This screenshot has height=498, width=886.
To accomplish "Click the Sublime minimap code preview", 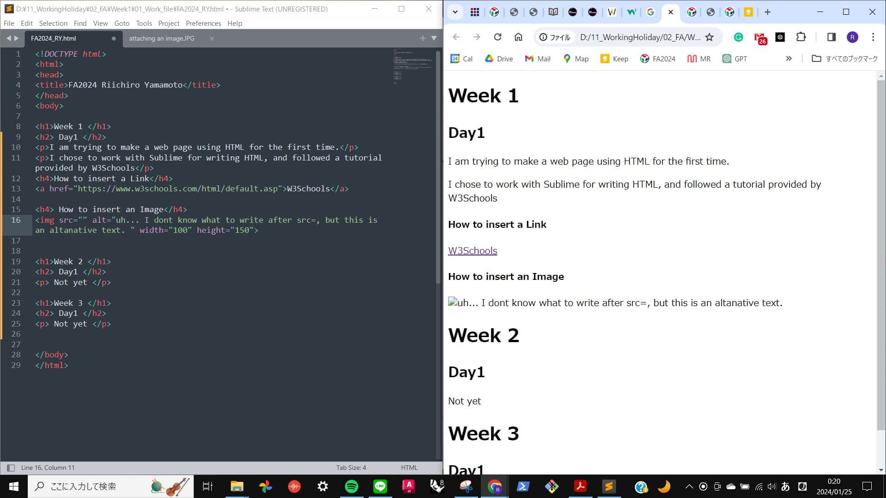I will click(413, 67).
